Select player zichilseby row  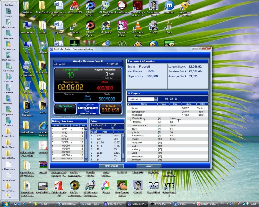[168, 160]
